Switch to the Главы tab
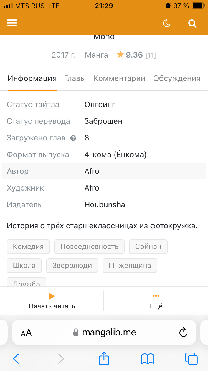Image resolution: width=208 pixels, height=371 pixels. click(75, 78)
